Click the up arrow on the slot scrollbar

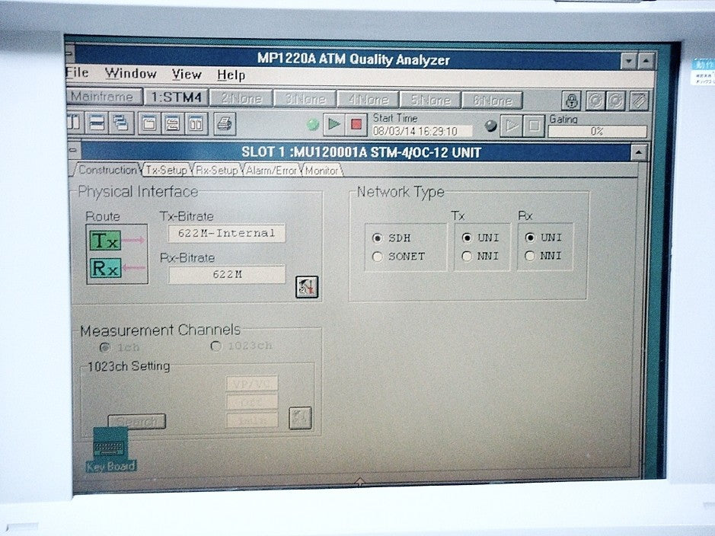(x=637, y=152)
